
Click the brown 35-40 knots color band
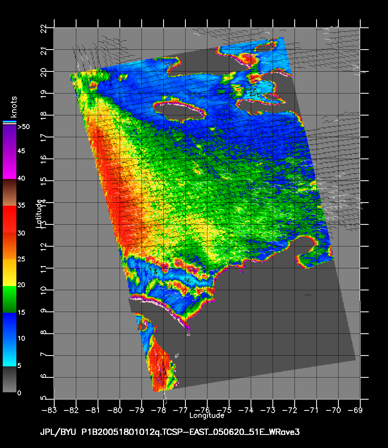[10, 192]
